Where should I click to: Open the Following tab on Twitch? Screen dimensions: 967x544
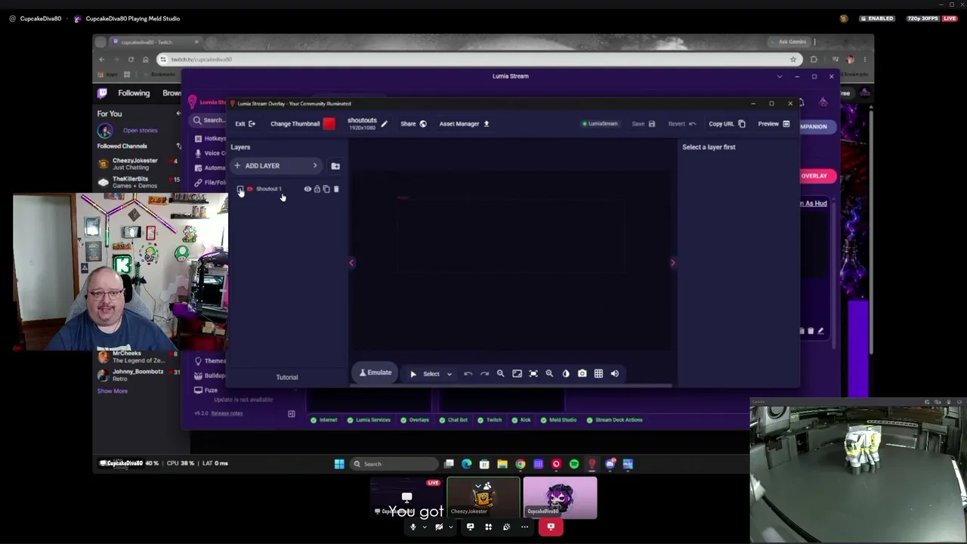pos(134,93)
